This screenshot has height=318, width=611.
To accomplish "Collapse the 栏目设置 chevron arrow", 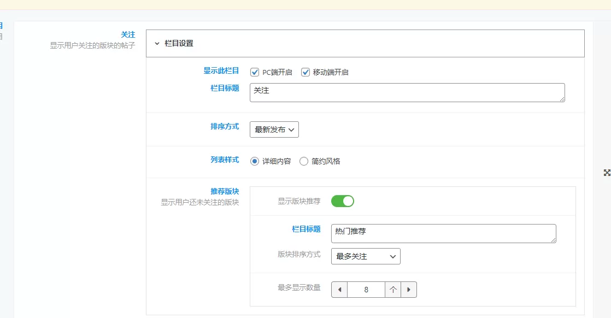I will (157, 44).
